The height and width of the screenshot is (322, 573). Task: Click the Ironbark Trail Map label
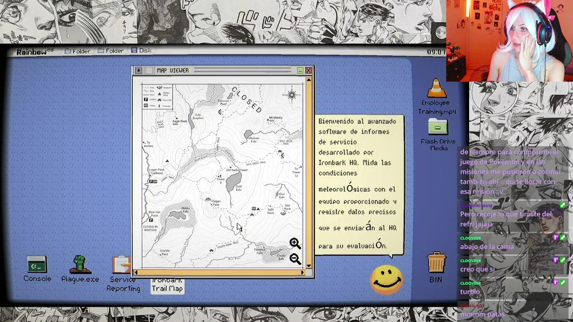click(x=167, y=284)
